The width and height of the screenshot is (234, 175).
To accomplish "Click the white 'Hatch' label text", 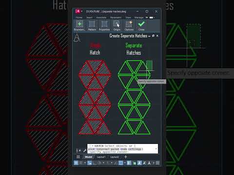I will tap(95, 52).
